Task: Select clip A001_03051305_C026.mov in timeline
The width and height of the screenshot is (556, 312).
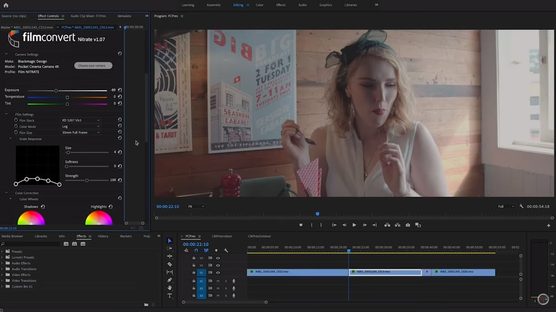Action: coord(463,272)
